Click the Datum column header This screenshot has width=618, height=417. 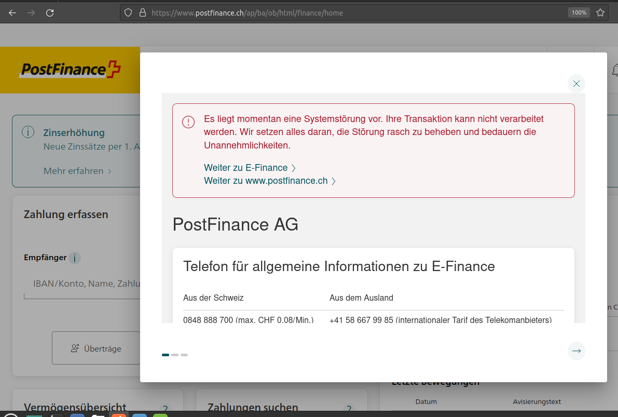click(426, 401)
